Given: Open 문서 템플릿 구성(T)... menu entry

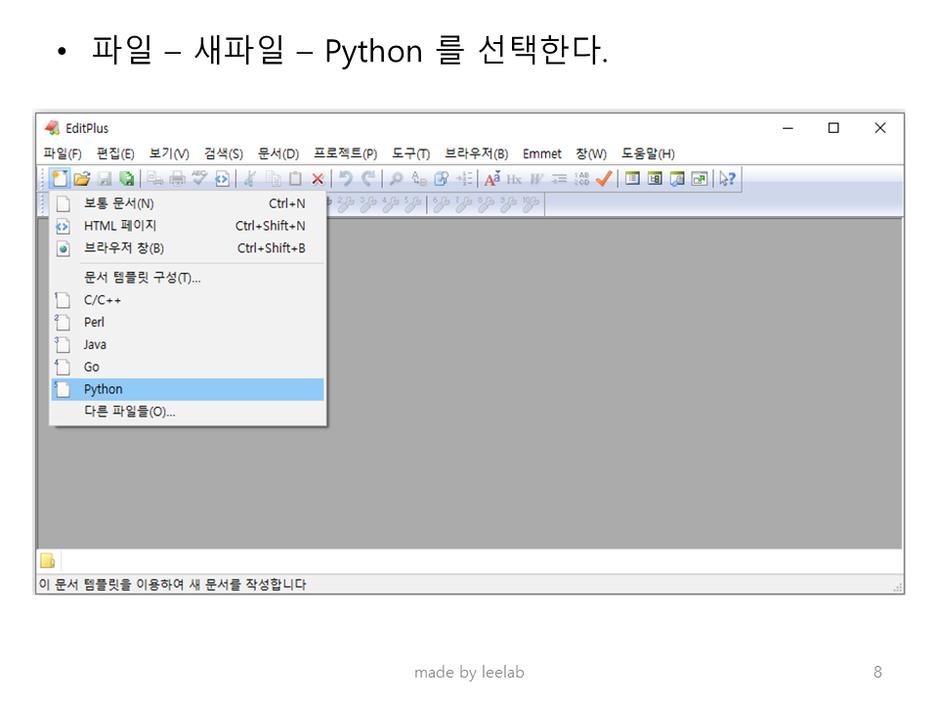Looking at the screenshot, I should coord(188,277).
